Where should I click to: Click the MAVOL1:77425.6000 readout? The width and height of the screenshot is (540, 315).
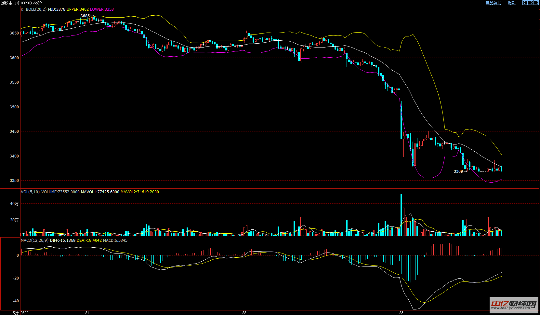tap(100, 192)
